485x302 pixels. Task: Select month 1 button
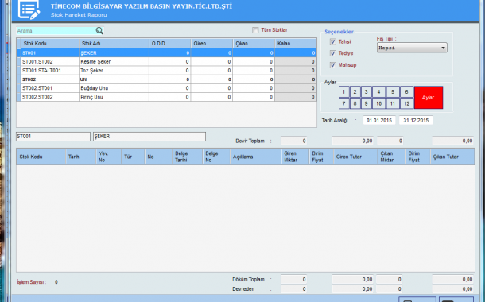[343, 92]
